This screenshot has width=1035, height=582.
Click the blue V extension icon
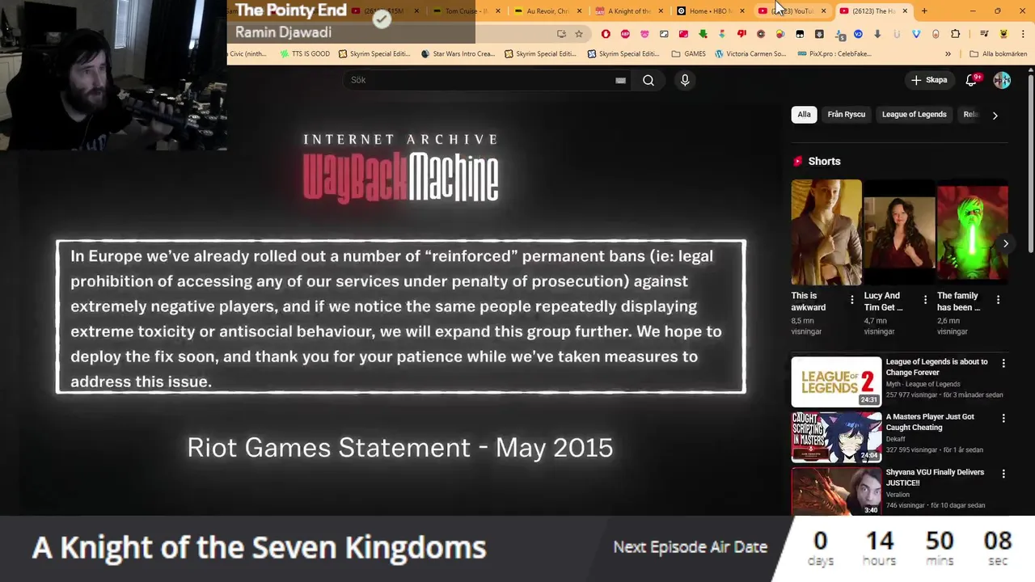pyautogui.click(x=916, y=34)
